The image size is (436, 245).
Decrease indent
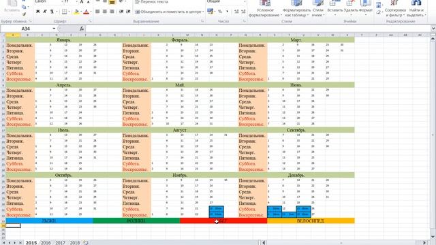pyautogui.click(x=121, y=12)
